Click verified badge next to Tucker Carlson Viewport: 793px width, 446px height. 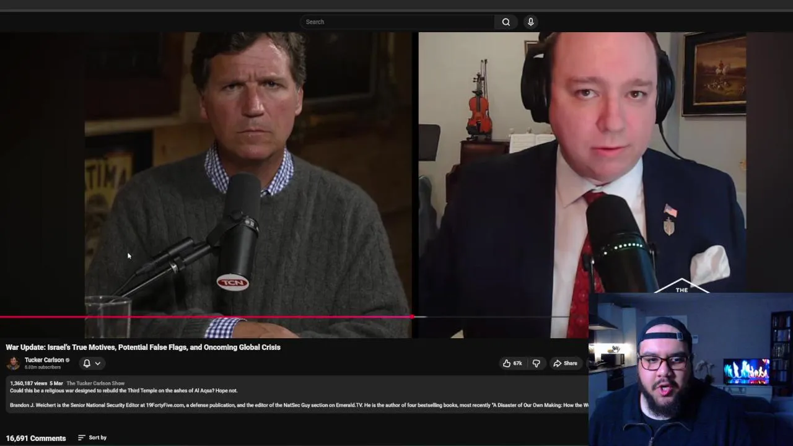click(68, 360)
